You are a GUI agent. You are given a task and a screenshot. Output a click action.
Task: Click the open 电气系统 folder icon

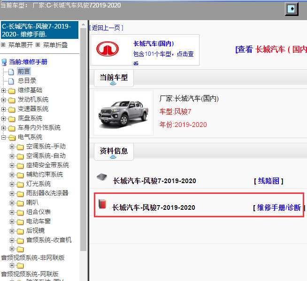click(x=12, y=138)
